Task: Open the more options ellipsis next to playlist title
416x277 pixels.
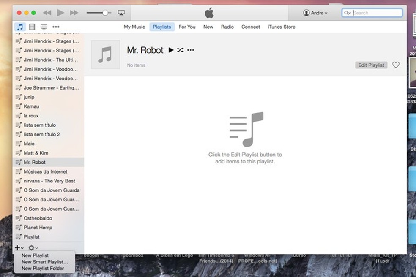Action: coord(190,50)
